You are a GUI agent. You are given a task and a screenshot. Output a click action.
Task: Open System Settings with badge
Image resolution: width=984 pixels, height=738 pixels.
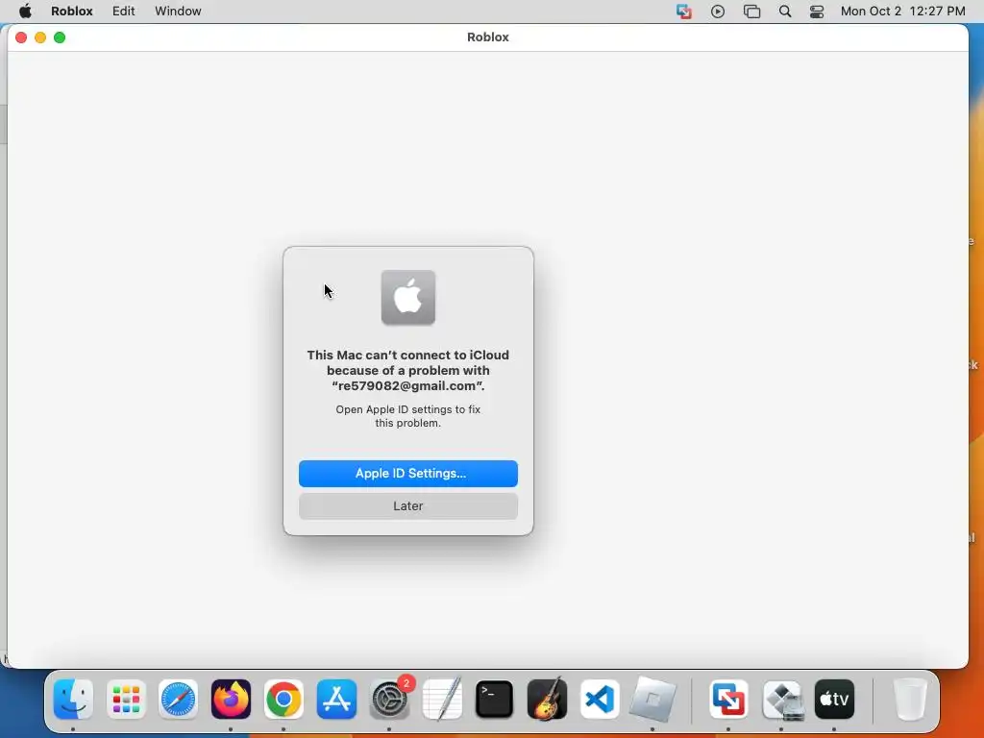pos(389,700)
